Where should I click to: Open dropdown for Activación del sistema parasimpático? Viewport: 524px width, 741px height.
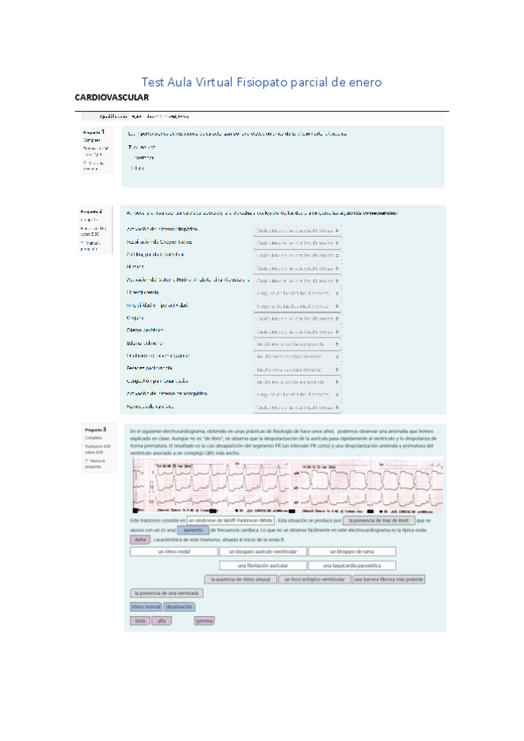(x=297, y=394)
